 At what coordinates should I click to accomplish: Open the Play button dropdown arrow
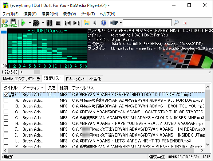[30, 23]
